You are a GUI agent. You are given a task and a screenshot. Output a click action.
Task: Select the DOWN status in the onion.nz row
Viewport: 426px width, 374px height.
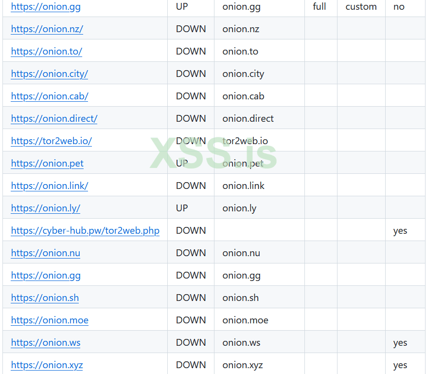pos(191,29)
